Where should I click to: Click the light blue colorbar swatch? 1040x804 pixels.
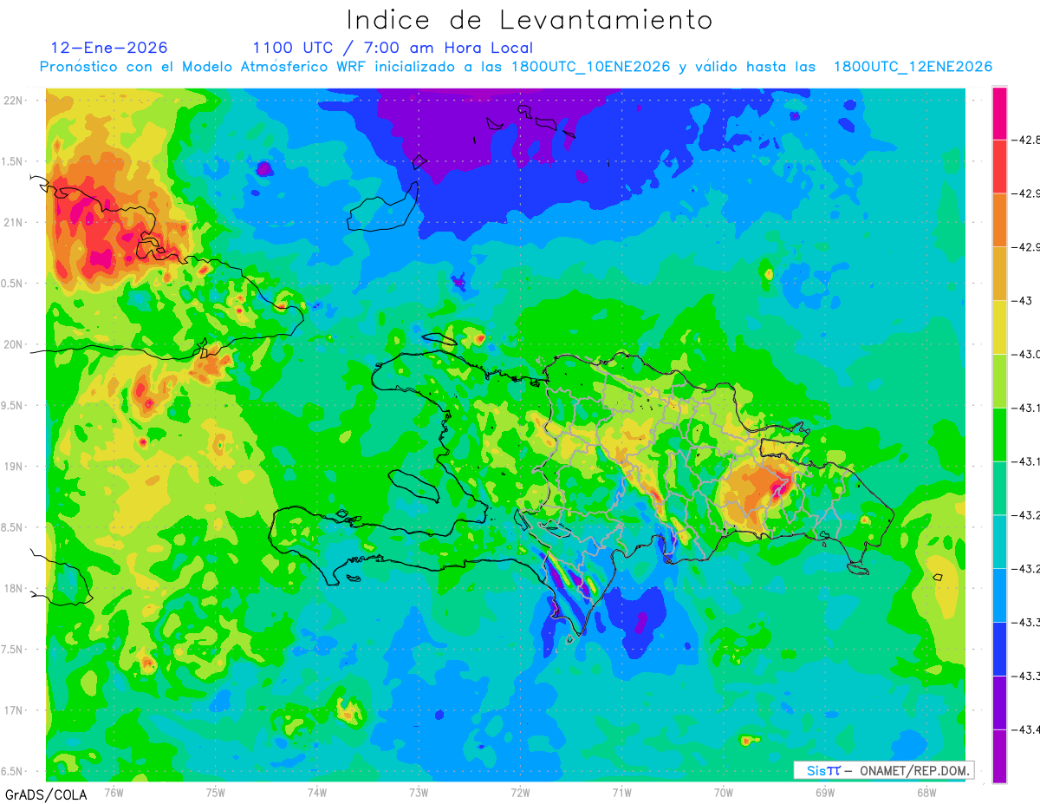click(999, 595)
